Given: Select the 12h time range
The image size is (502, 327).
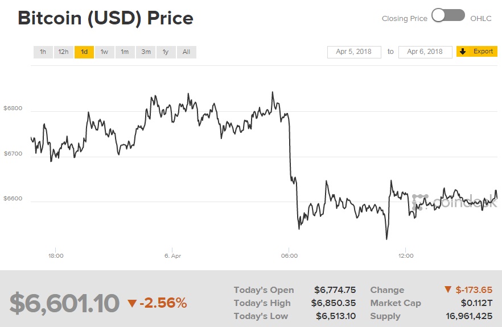Looking at the screenshot, I should point(63,52).
